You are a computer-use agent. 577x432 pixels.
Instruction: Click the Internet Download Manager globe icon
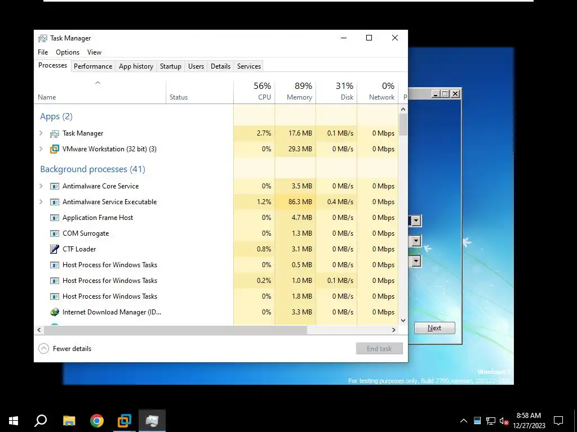(55, 312)
